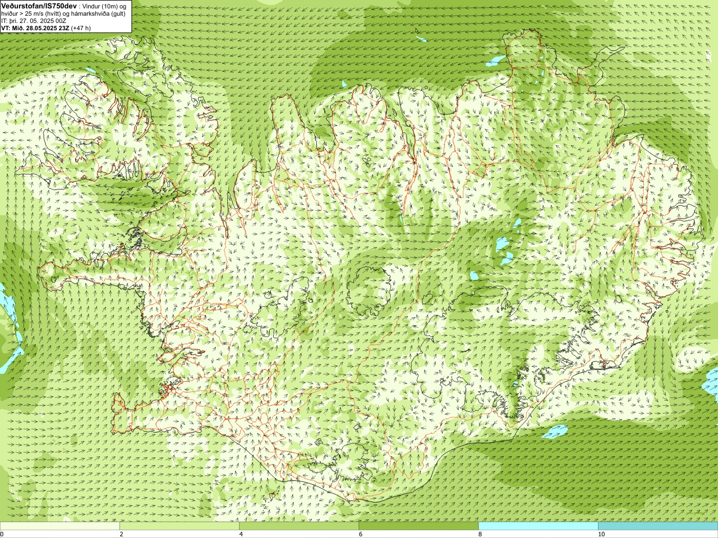Click the dark green 6–8 legend swatch
Image resolution: width=718 pixels, height=538 pixels.
418,526
